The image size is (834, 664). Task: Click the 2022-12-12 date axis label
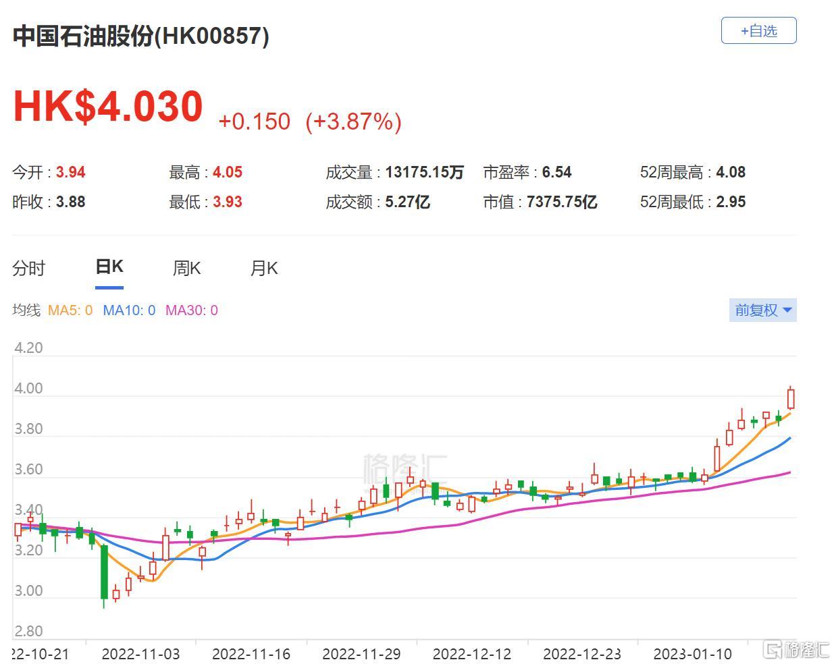click(x=472, y=654)
